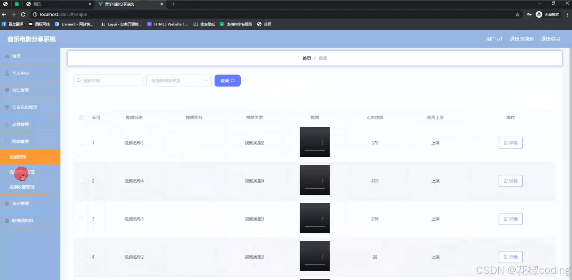Check the checkbox for row 视频名称5
This screenshot has width=572, height=280.
coord(81,143)
